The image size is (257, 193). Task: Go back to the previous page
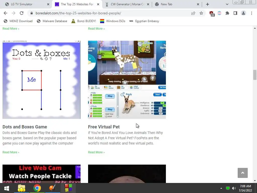[6, 13]
